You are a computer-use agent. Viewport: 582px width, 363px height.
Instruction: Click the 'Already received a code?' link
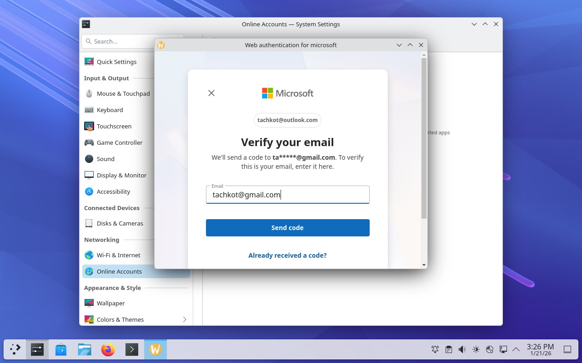(x=287, y=255)
